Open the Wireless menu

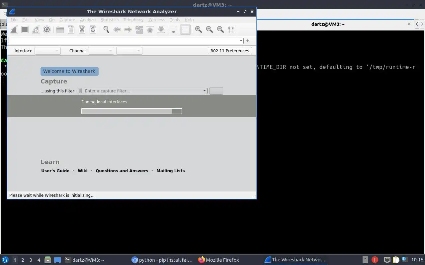[157, 20]
